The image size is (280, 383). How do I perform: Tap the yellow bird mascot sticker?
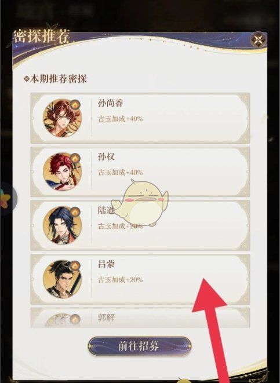click(x=140, y=202)
